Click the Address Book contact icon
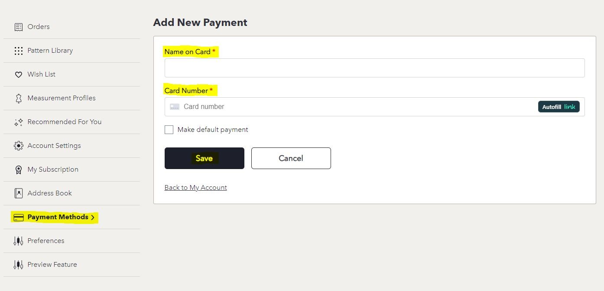The height and width of the screenshot is (291, 604). click(19, 193)
